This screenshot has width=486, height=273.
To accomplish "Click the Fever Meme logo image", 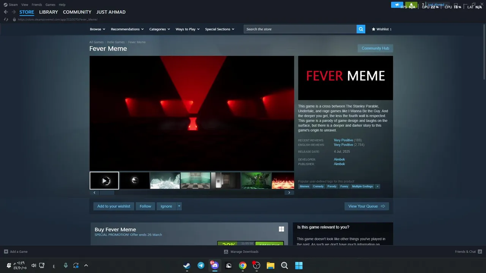I will [346, 78].
